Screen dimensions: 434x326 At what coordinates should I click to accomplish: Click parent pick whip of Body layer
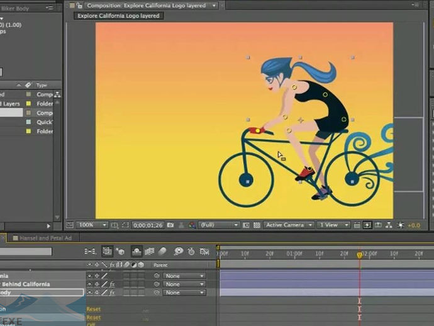point(157,293)
